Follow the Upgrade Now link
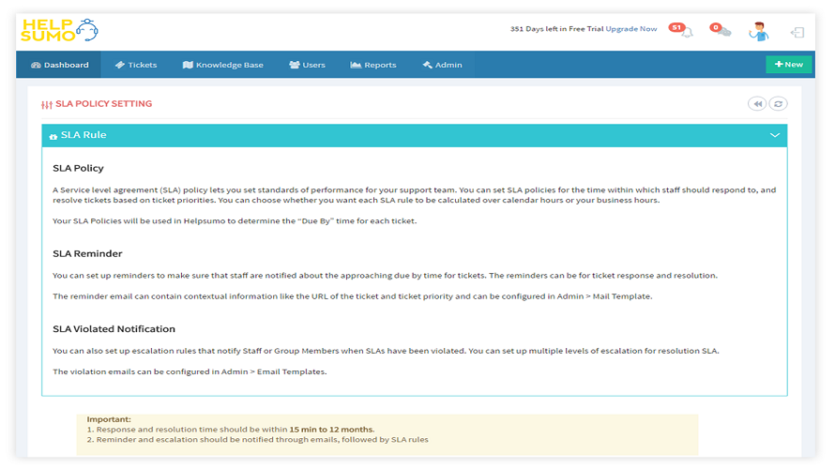Screen dimensions: 835x469 [x=631, y=29]
